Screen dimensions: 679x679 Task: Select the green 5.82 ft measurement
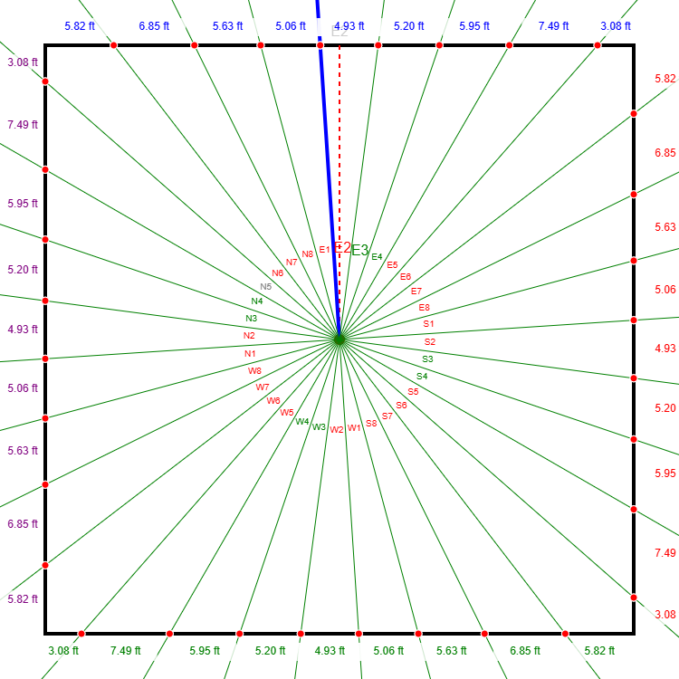click(x=599, y=650)
